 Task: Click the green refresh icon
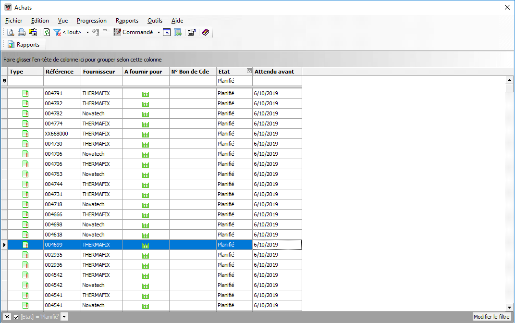point(47,33)
